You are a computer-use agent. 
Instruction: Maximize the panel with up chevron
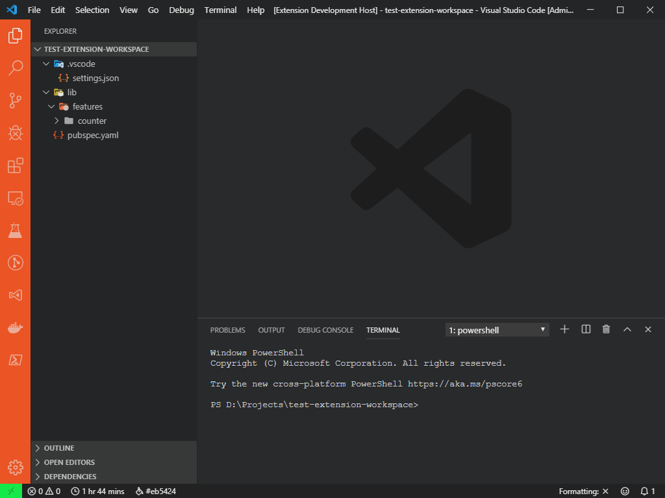627,329
